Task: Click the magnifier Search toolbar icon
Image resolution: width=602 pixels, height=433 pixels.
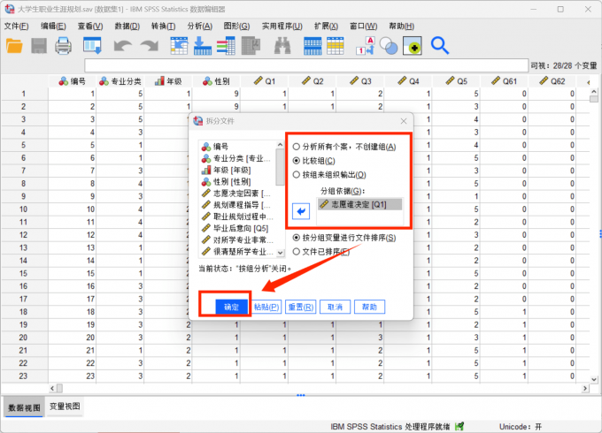Action: point(440,46)
